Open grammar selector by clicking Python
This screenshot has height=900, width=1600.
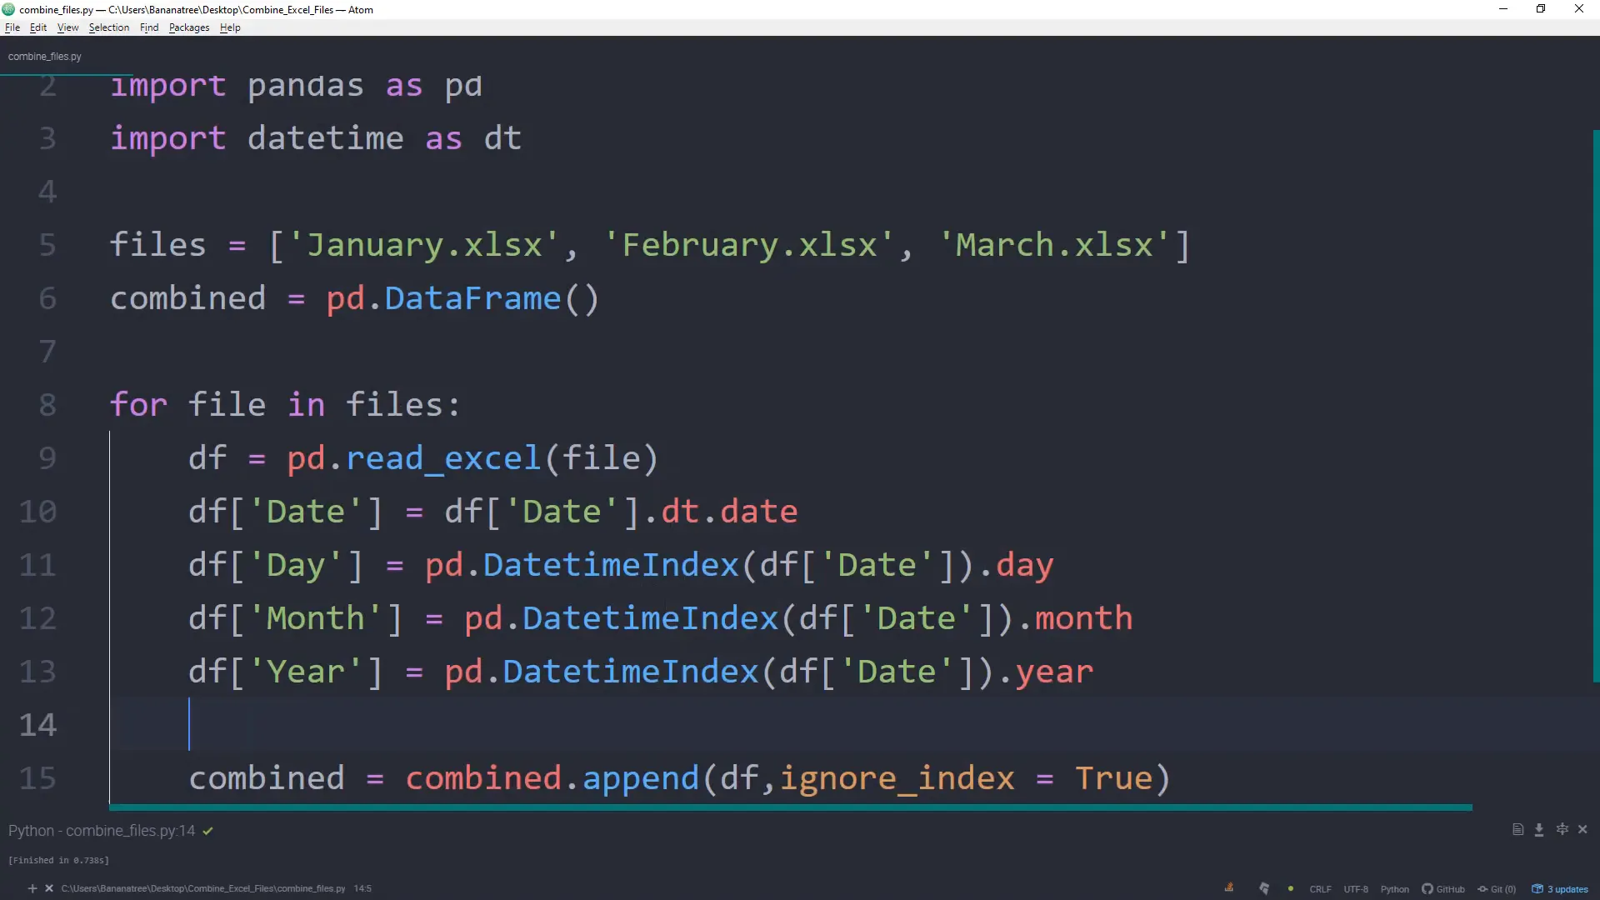point(1395,888)
